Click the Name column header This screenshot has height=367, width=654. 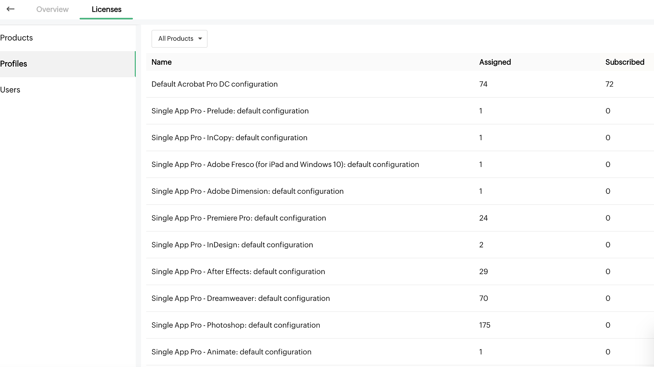[162, 62]
